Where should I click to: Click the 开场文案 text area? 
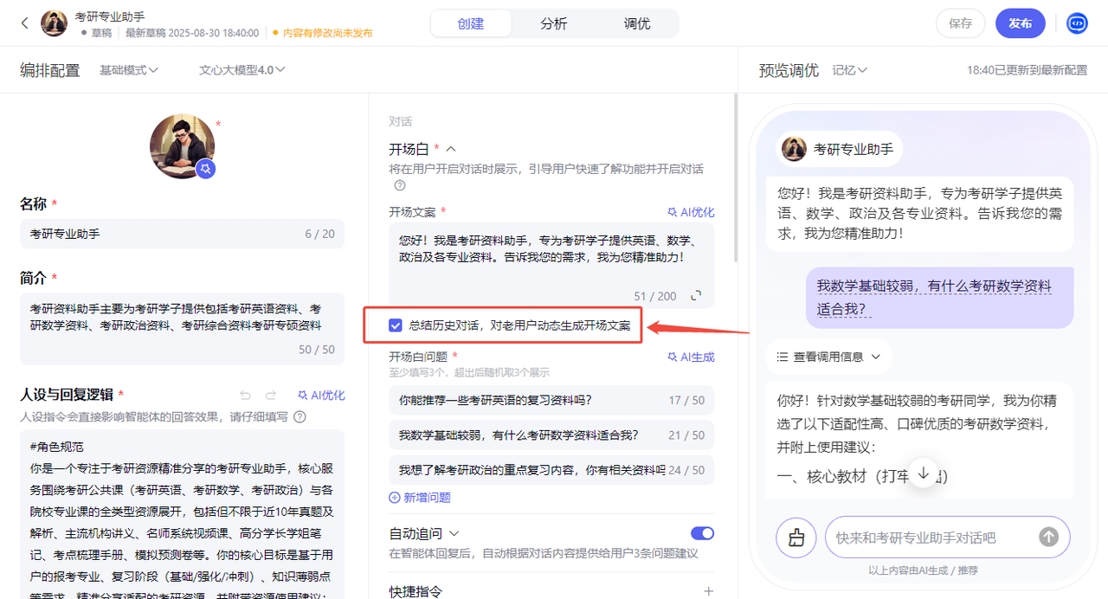click(x=551, y=265)
